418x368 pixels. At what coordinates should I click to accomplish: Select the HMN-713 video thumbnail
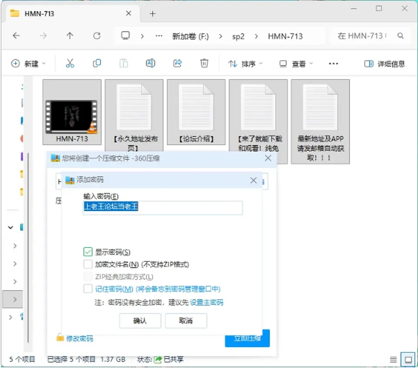72,112
